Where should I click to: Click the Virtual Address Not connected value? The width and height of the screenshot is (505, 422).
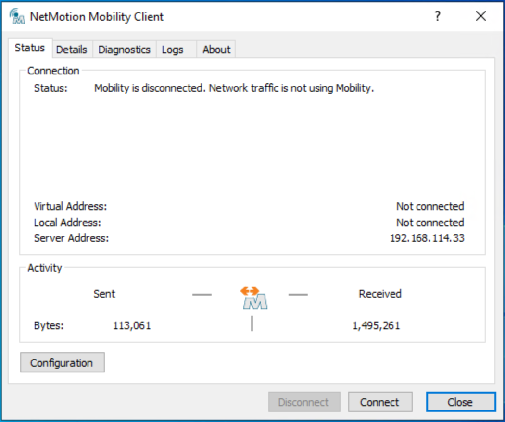click(429, 206)
